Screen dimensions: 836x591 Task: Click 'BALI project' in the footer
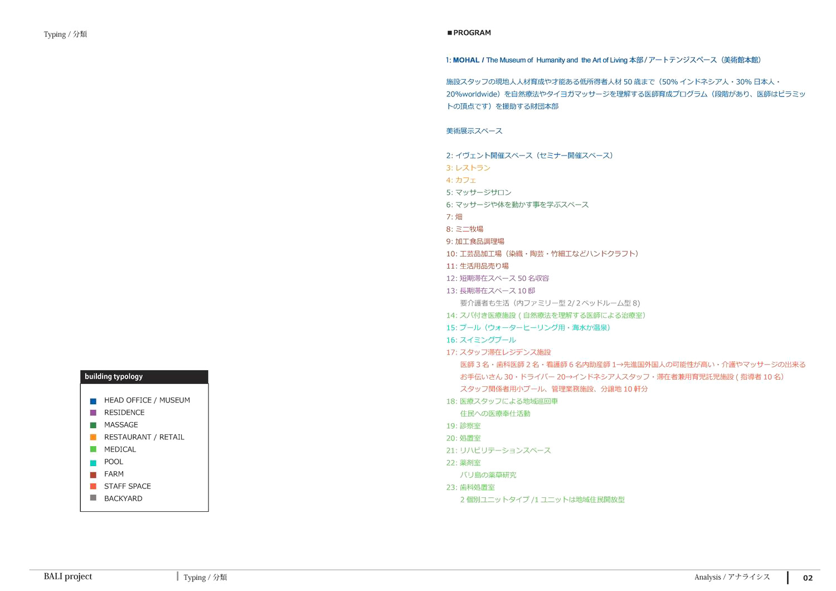[x=68, y=577]
